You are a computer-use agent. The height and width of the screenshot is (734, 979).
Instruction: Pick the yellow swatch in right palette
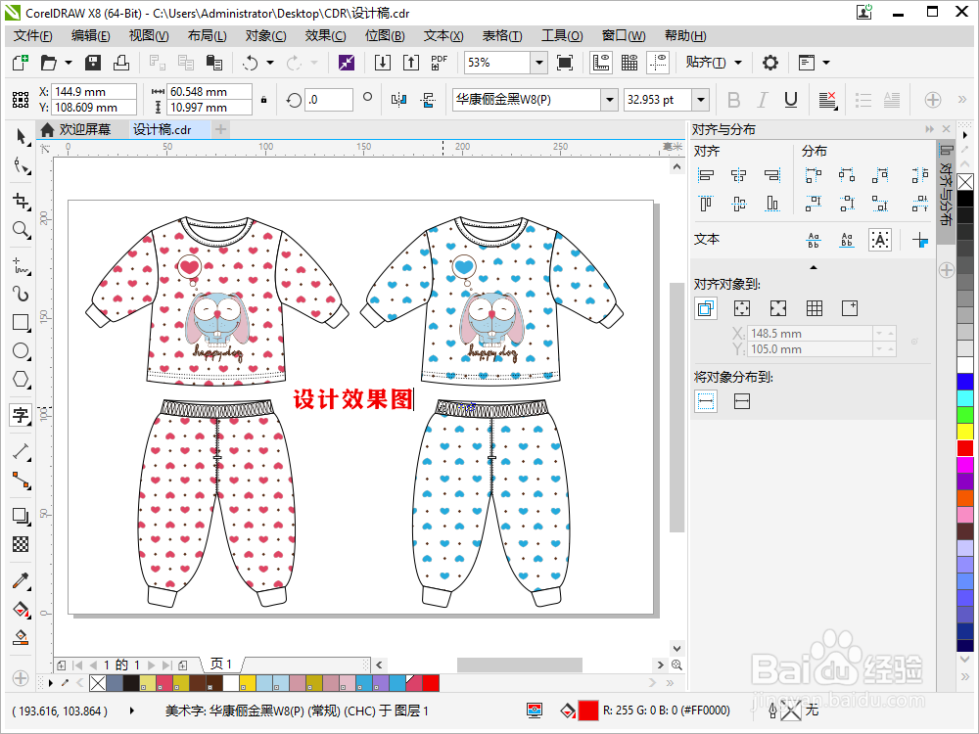pos(965,432)
